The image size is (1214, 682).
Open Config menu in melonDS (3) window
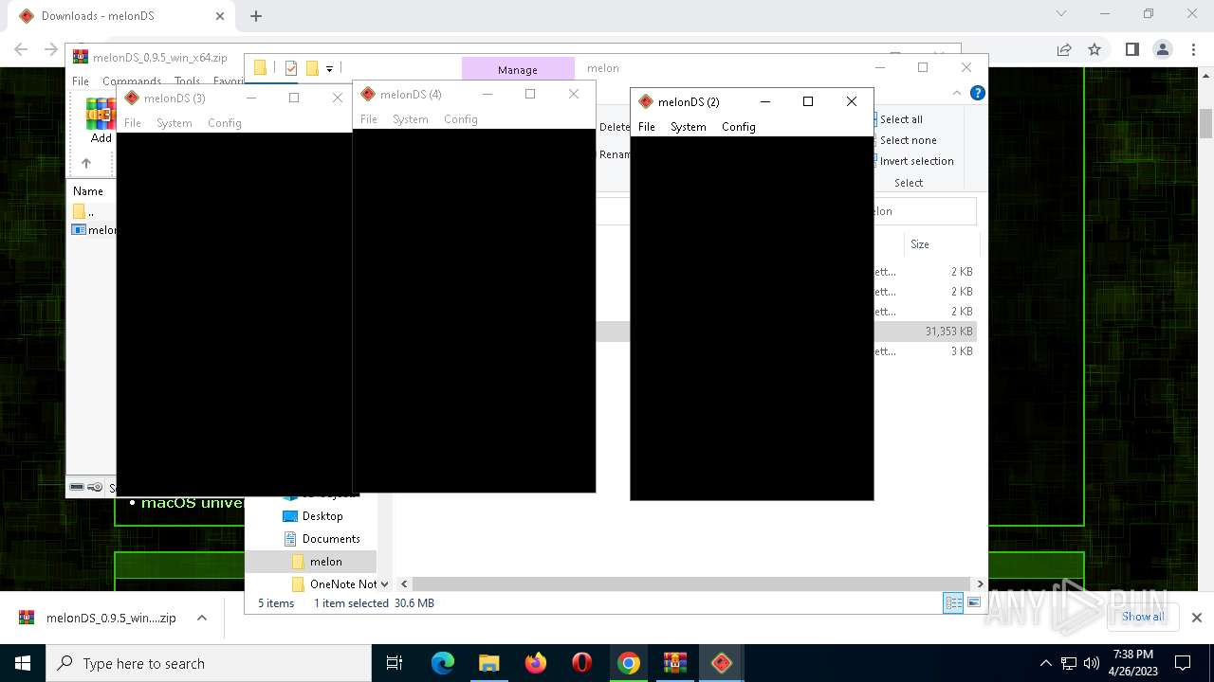[225, 123]
